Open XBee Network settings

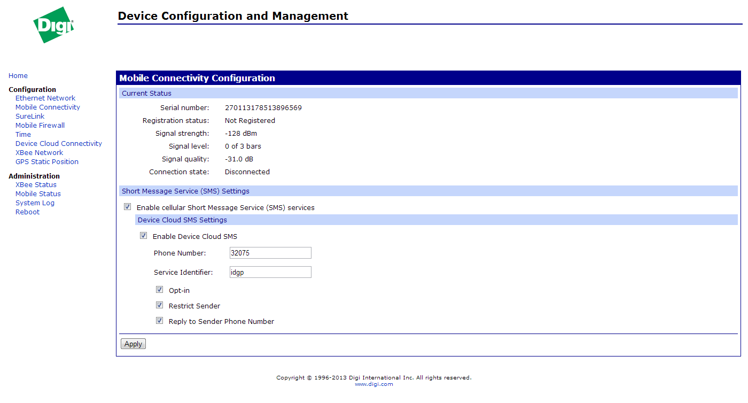point(39,153)
